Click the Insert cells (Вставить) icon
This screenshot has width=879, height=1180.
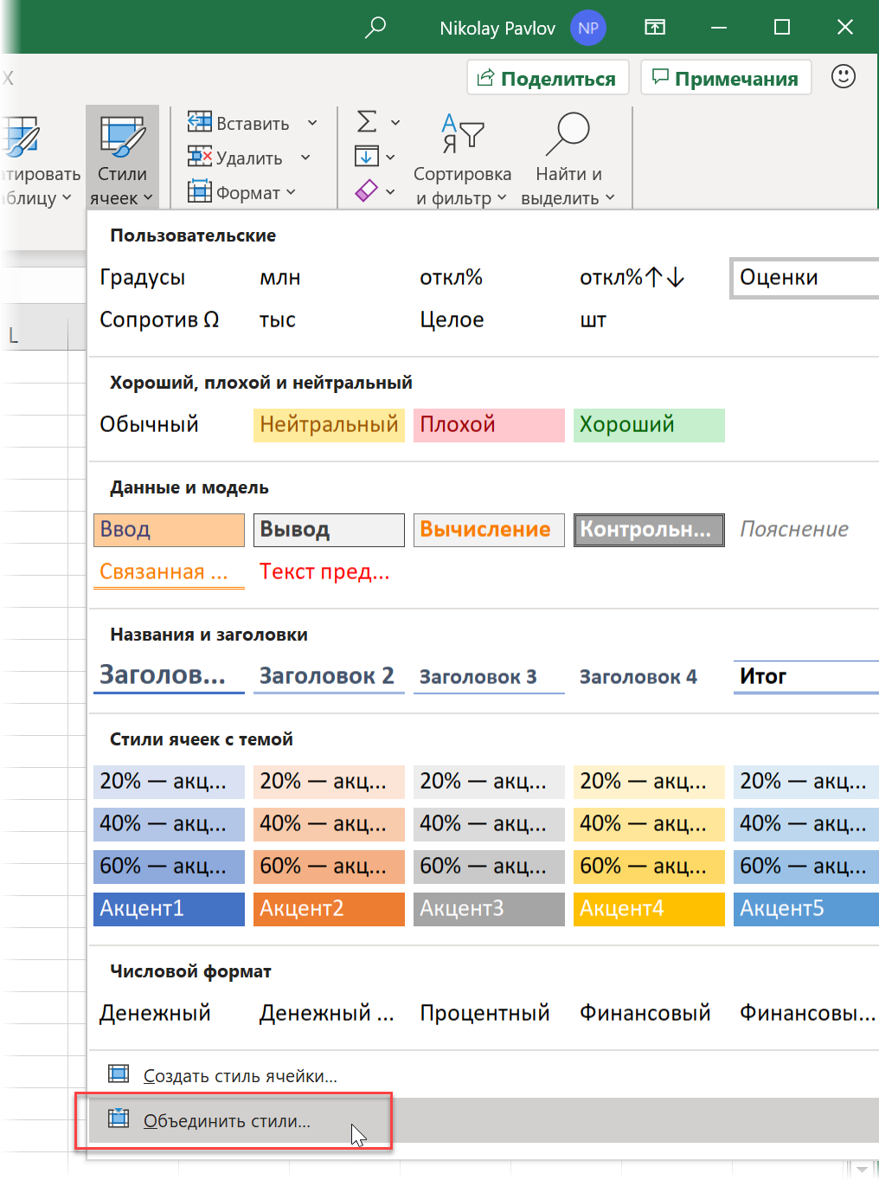(x=200, y=123)
